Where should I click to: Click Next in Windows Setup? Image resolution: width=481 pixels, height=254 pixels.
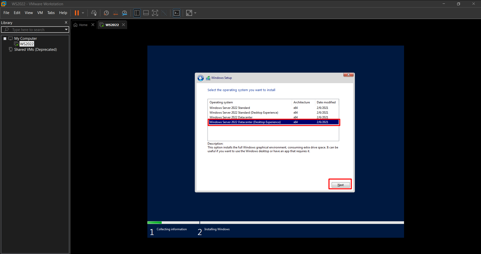[x=341, y=185]
